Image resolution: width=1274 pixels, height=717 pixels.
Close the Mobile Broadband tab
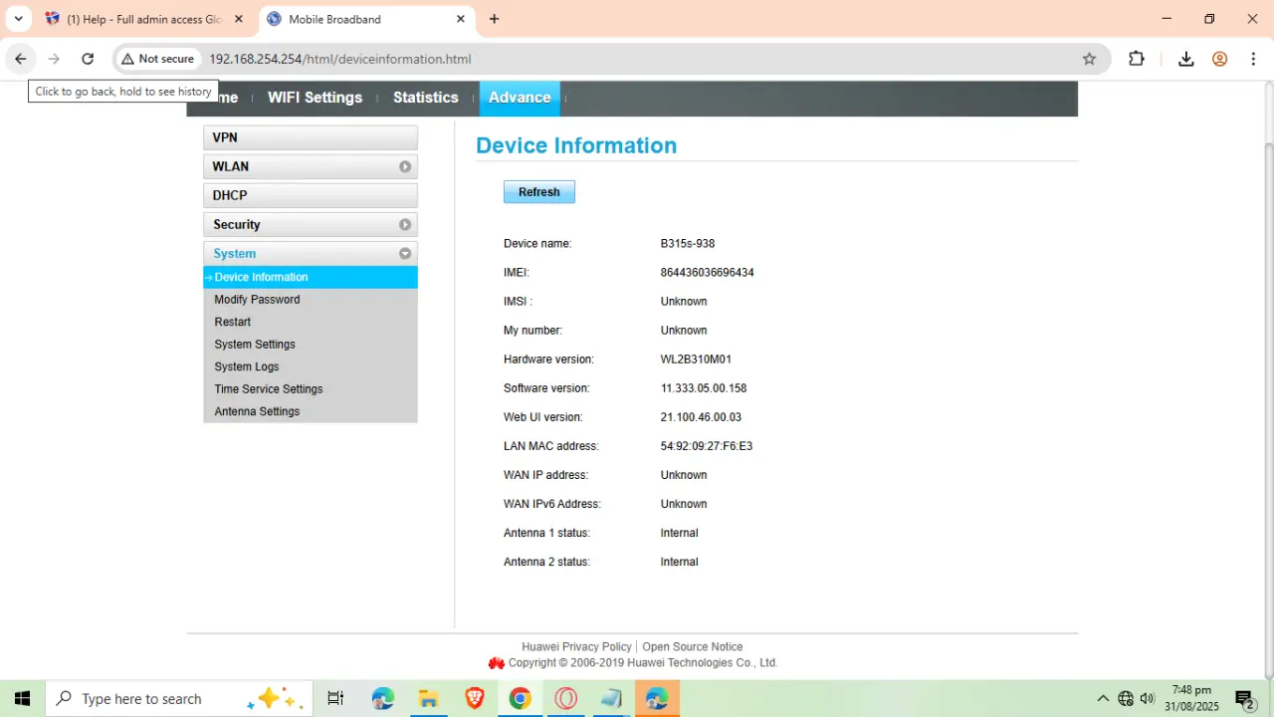(461, 19)
